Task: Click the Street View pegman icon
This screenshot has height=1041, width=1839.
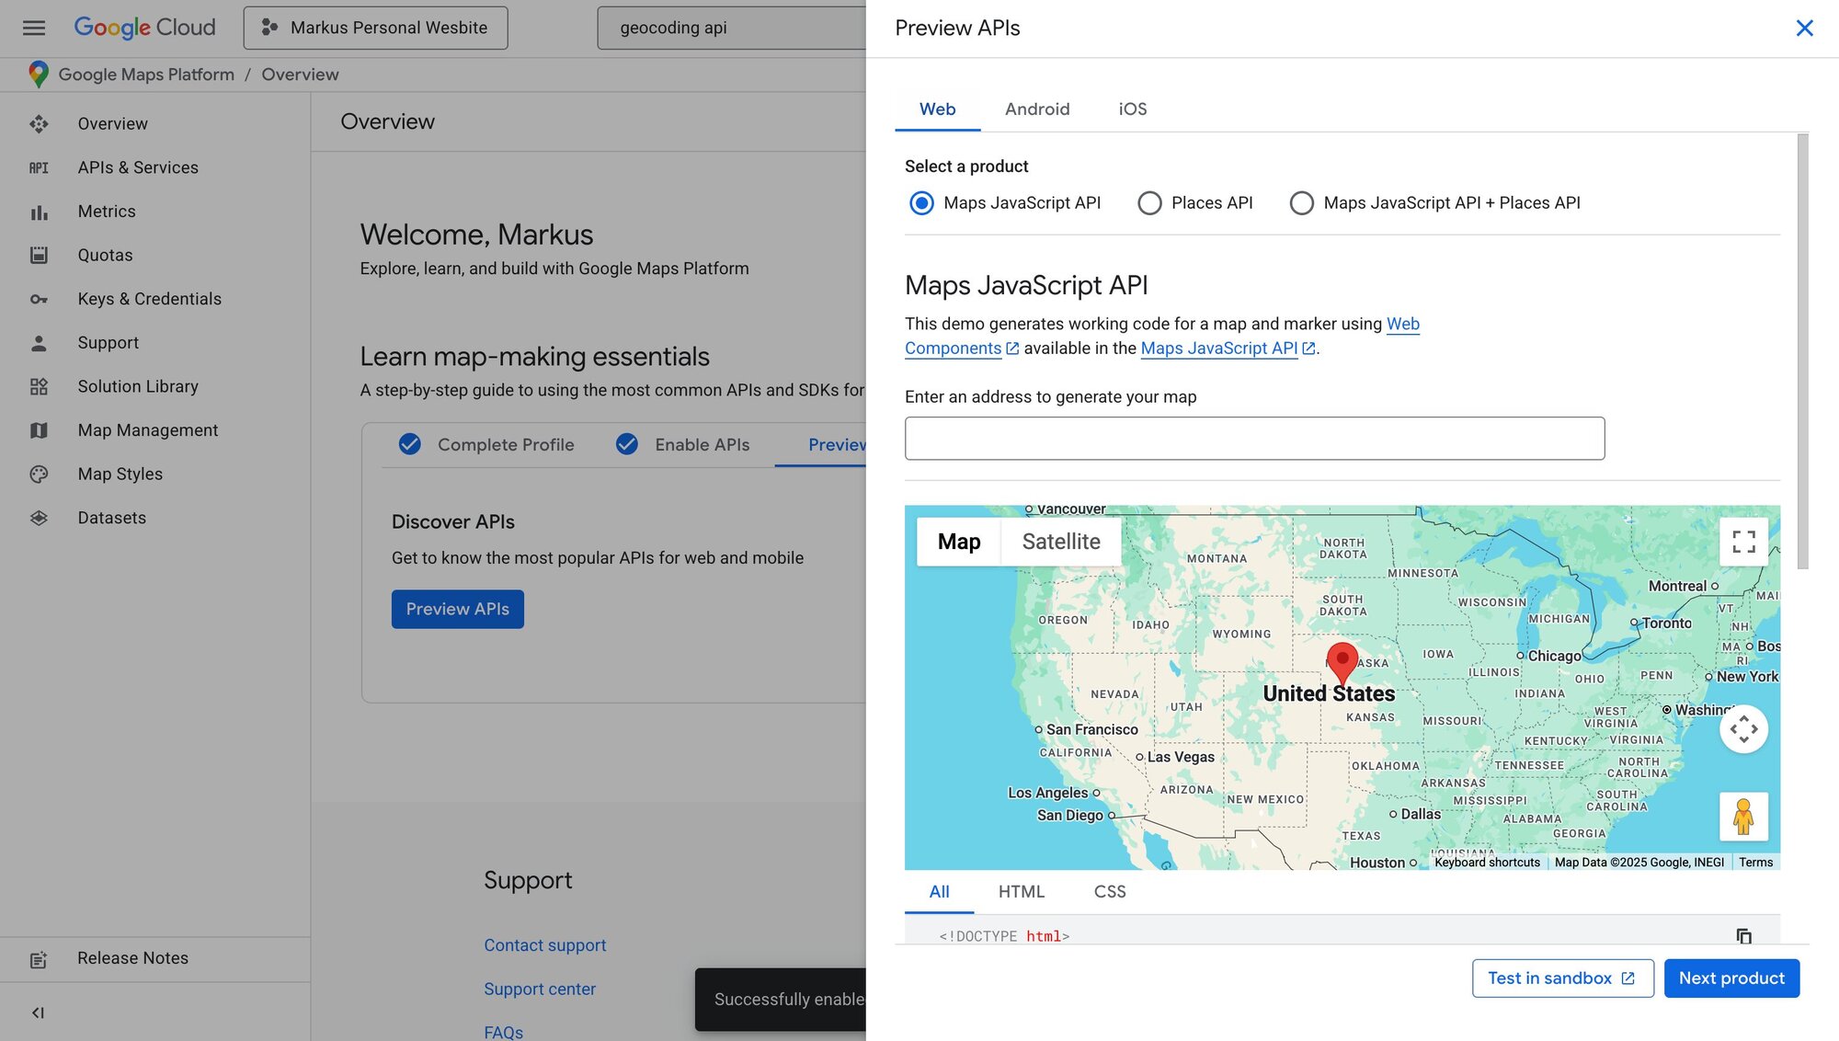Action: click(x=1743, y=816)
